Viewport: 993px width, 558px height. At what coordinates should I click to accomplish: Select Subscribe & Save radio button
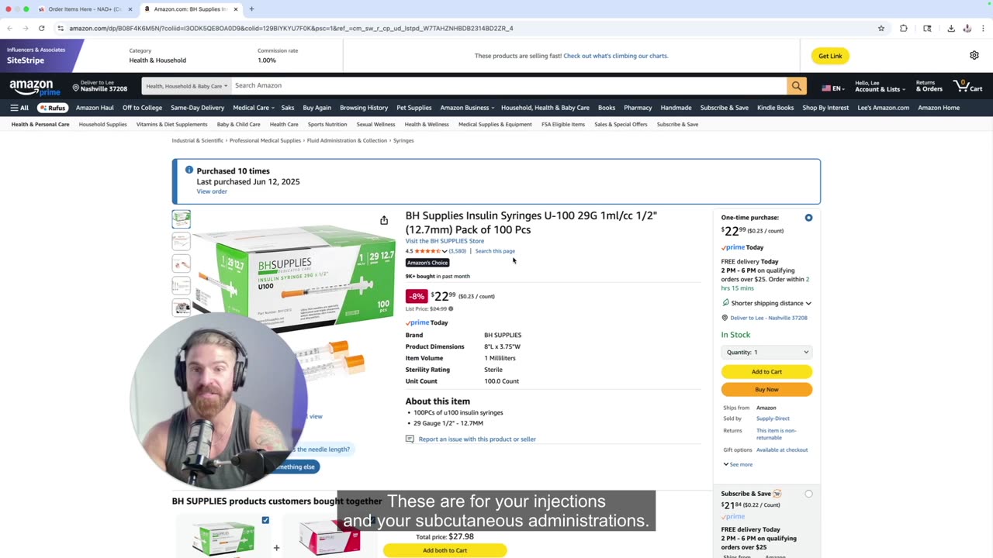click(808, 494)
